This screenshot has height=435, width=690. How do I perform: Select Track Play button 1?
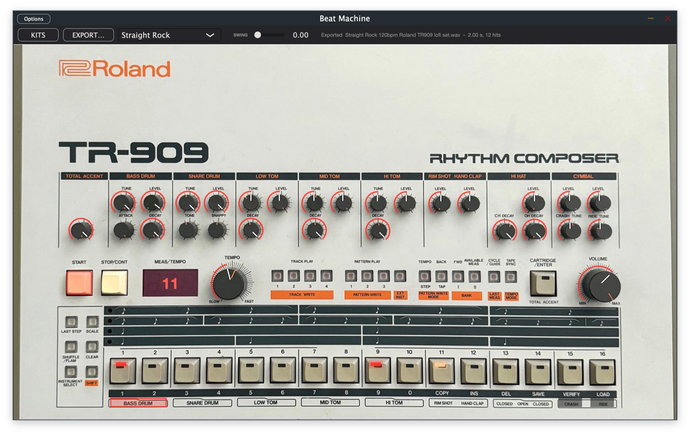click(x=277, y=276)
